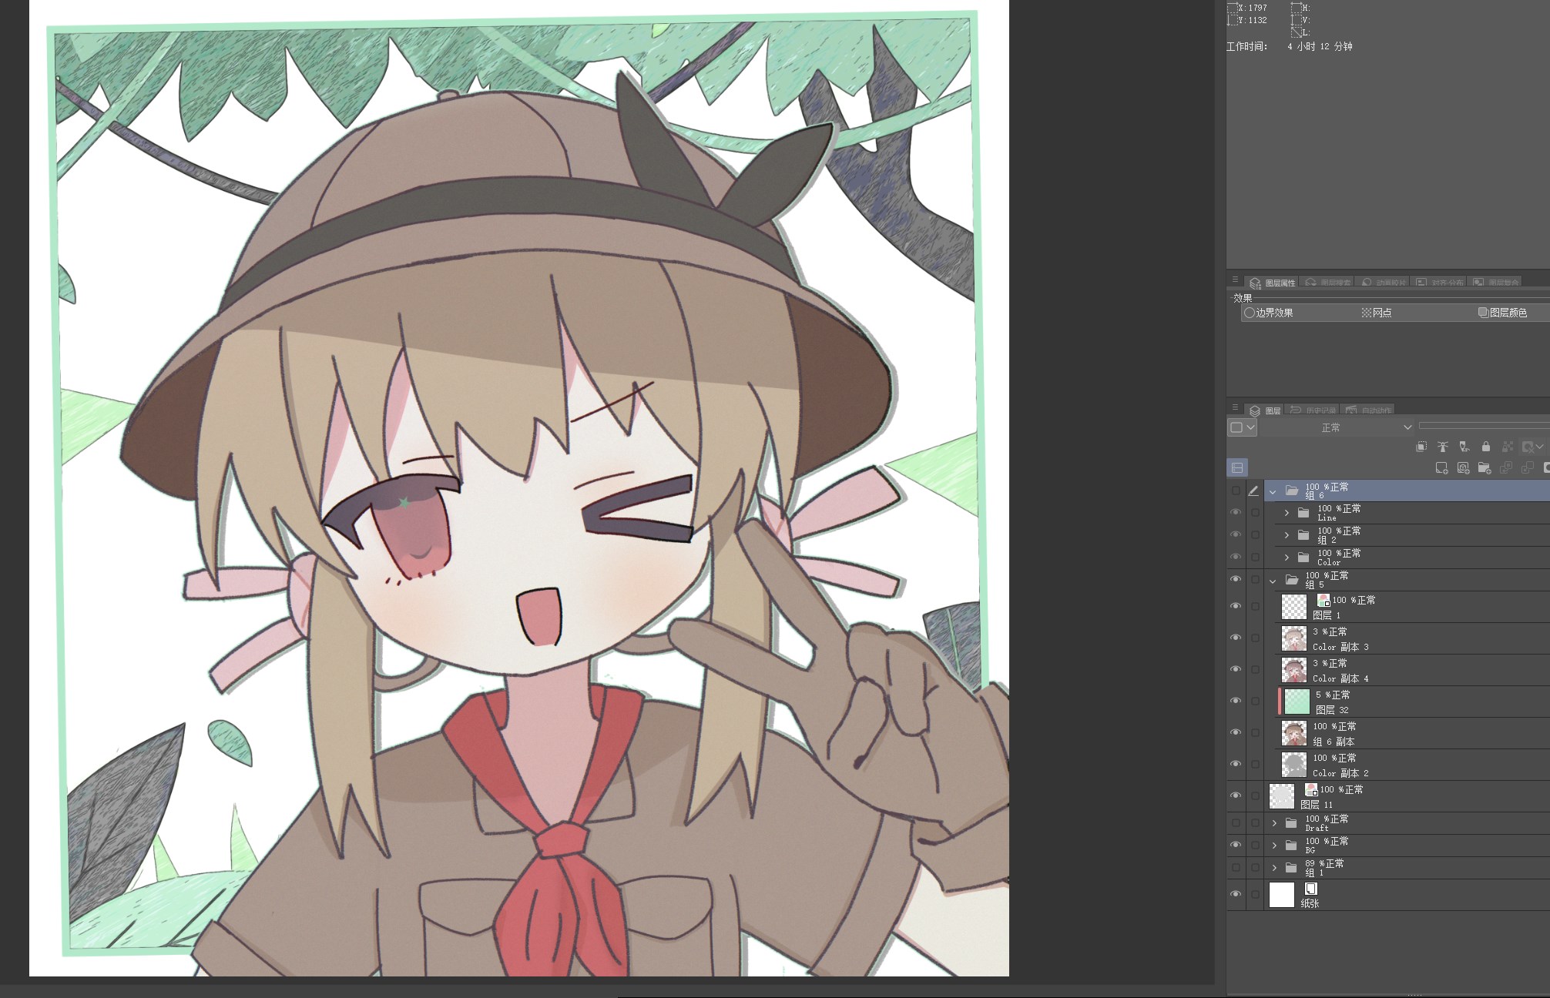Collapse the 组 5 folder
This screenshot has width=1550, height=998.
click(1273, 581)
